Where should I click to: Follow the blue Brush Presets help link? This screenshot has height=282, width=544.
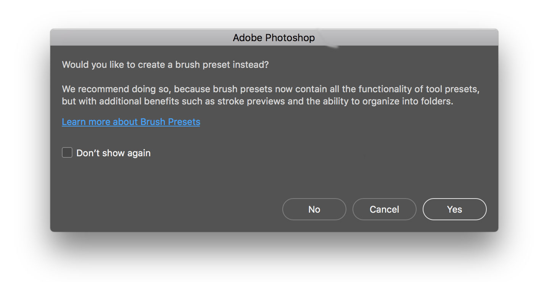click(x=131, y=122)
